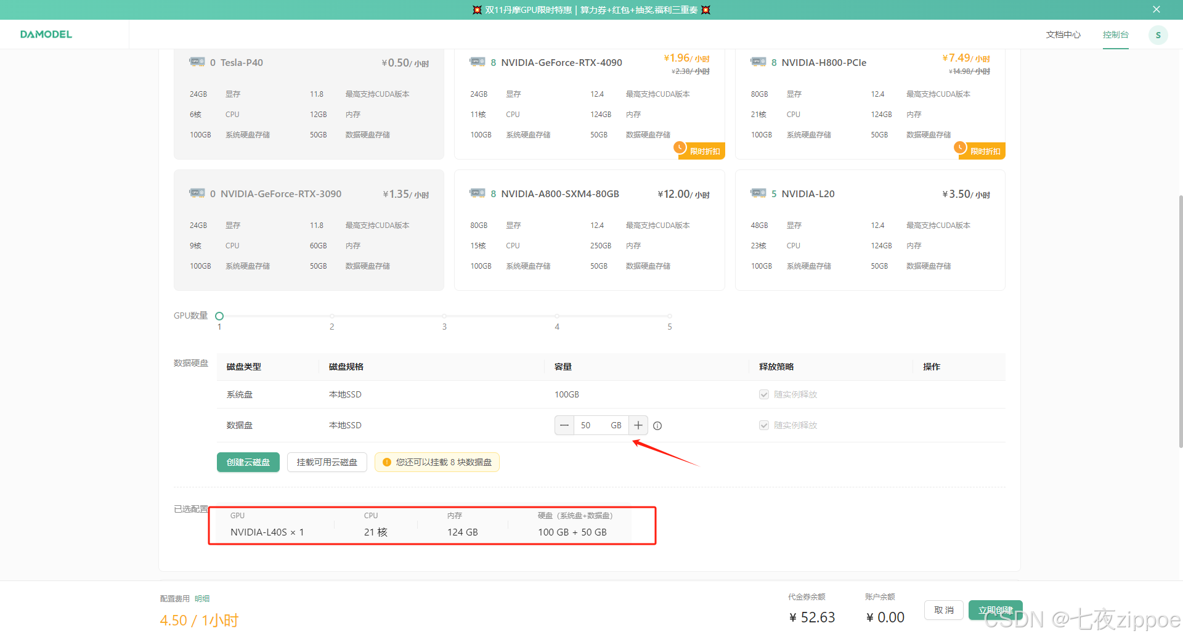Click GPU icon on Tesla-P40 card
1183x639 pixels.
(197, 62)
